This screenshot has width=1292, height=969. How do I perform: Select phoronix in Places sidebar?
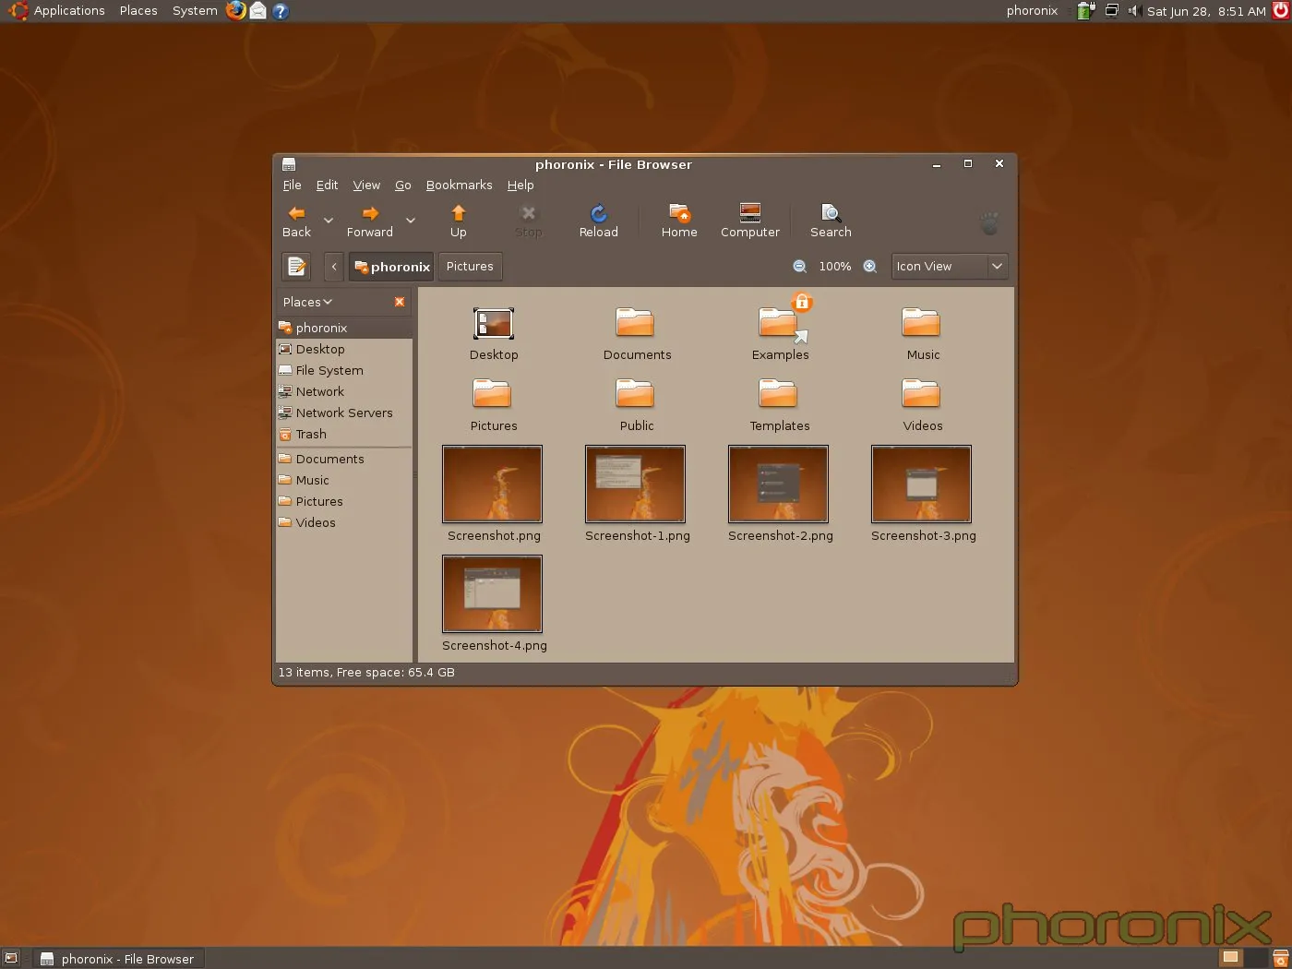tap(343, 328)
